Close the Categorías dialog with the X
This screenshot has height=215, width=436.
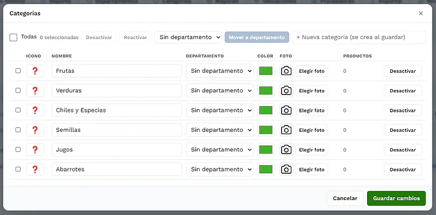421,13
